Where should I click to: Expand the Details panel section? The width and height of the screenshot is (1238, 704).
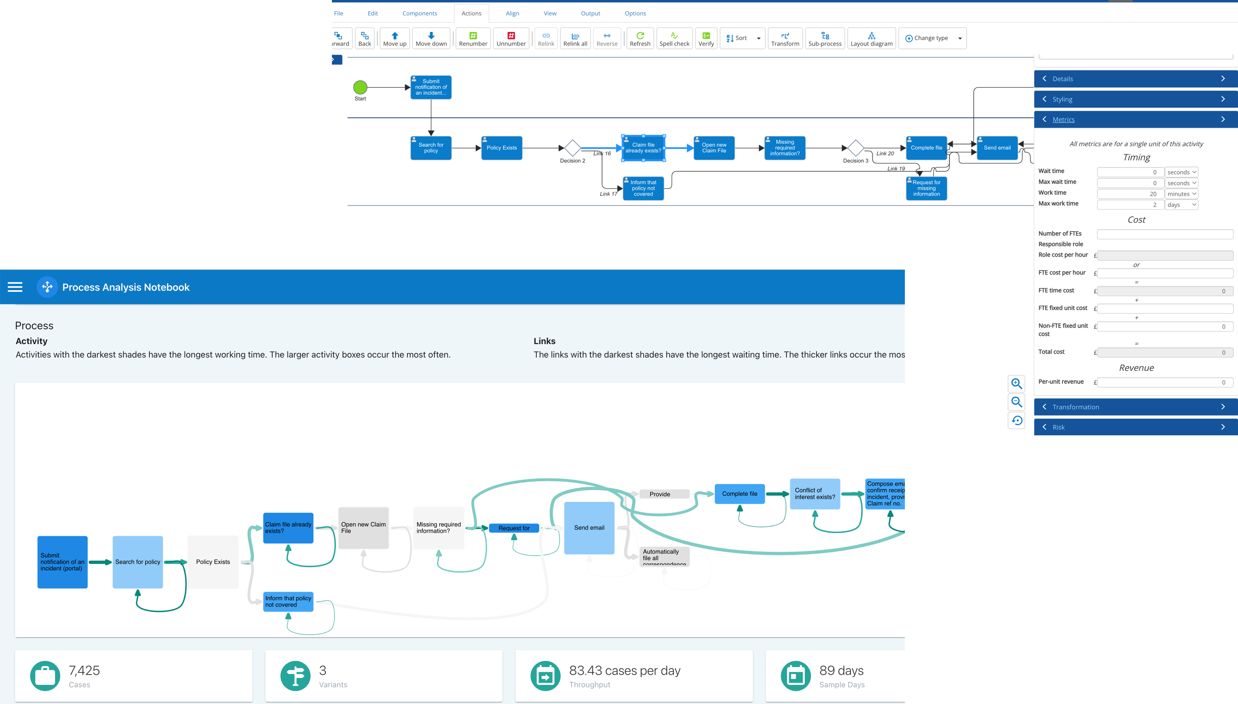point(1136,79)
